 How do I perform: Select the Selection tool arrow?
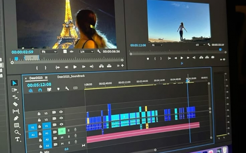[14, 83]
